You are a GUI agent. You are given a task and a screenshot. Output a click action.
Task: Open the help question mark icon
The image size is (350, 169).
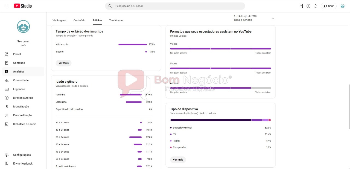click(308, 6)
